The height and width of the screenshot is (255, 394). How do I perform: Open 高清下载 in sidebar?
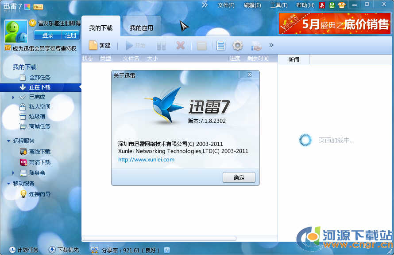tap(40, 162)
